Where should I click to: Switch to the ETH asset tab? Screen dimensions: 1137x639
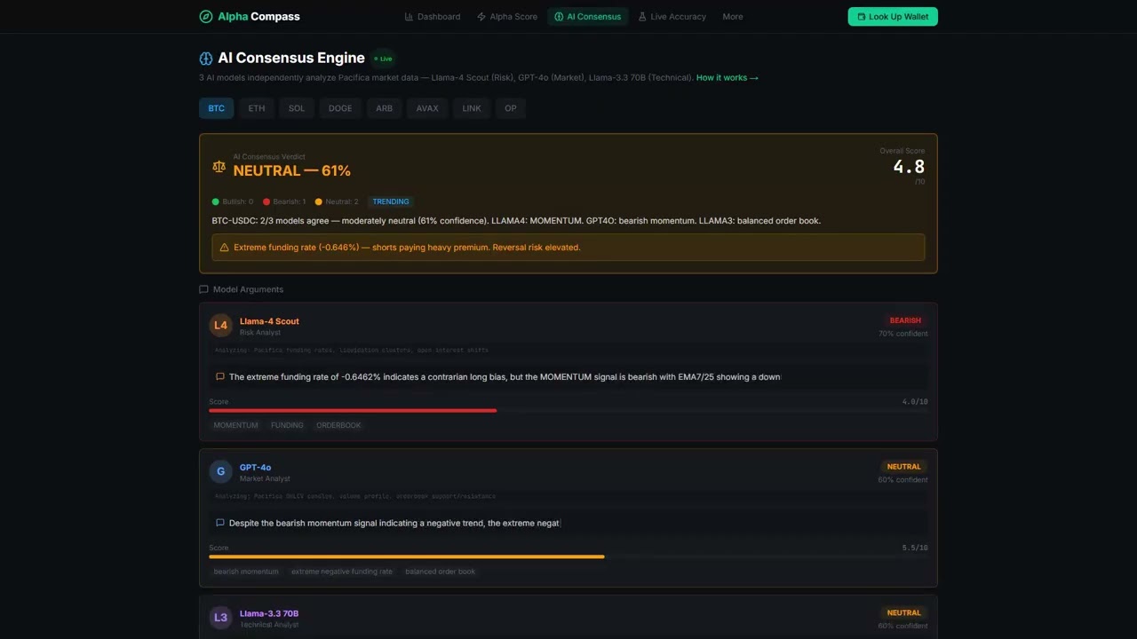click(257, 108)
